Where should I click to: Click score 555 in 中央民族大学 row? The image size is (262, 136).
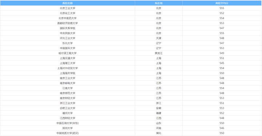(x=222, y=33)
